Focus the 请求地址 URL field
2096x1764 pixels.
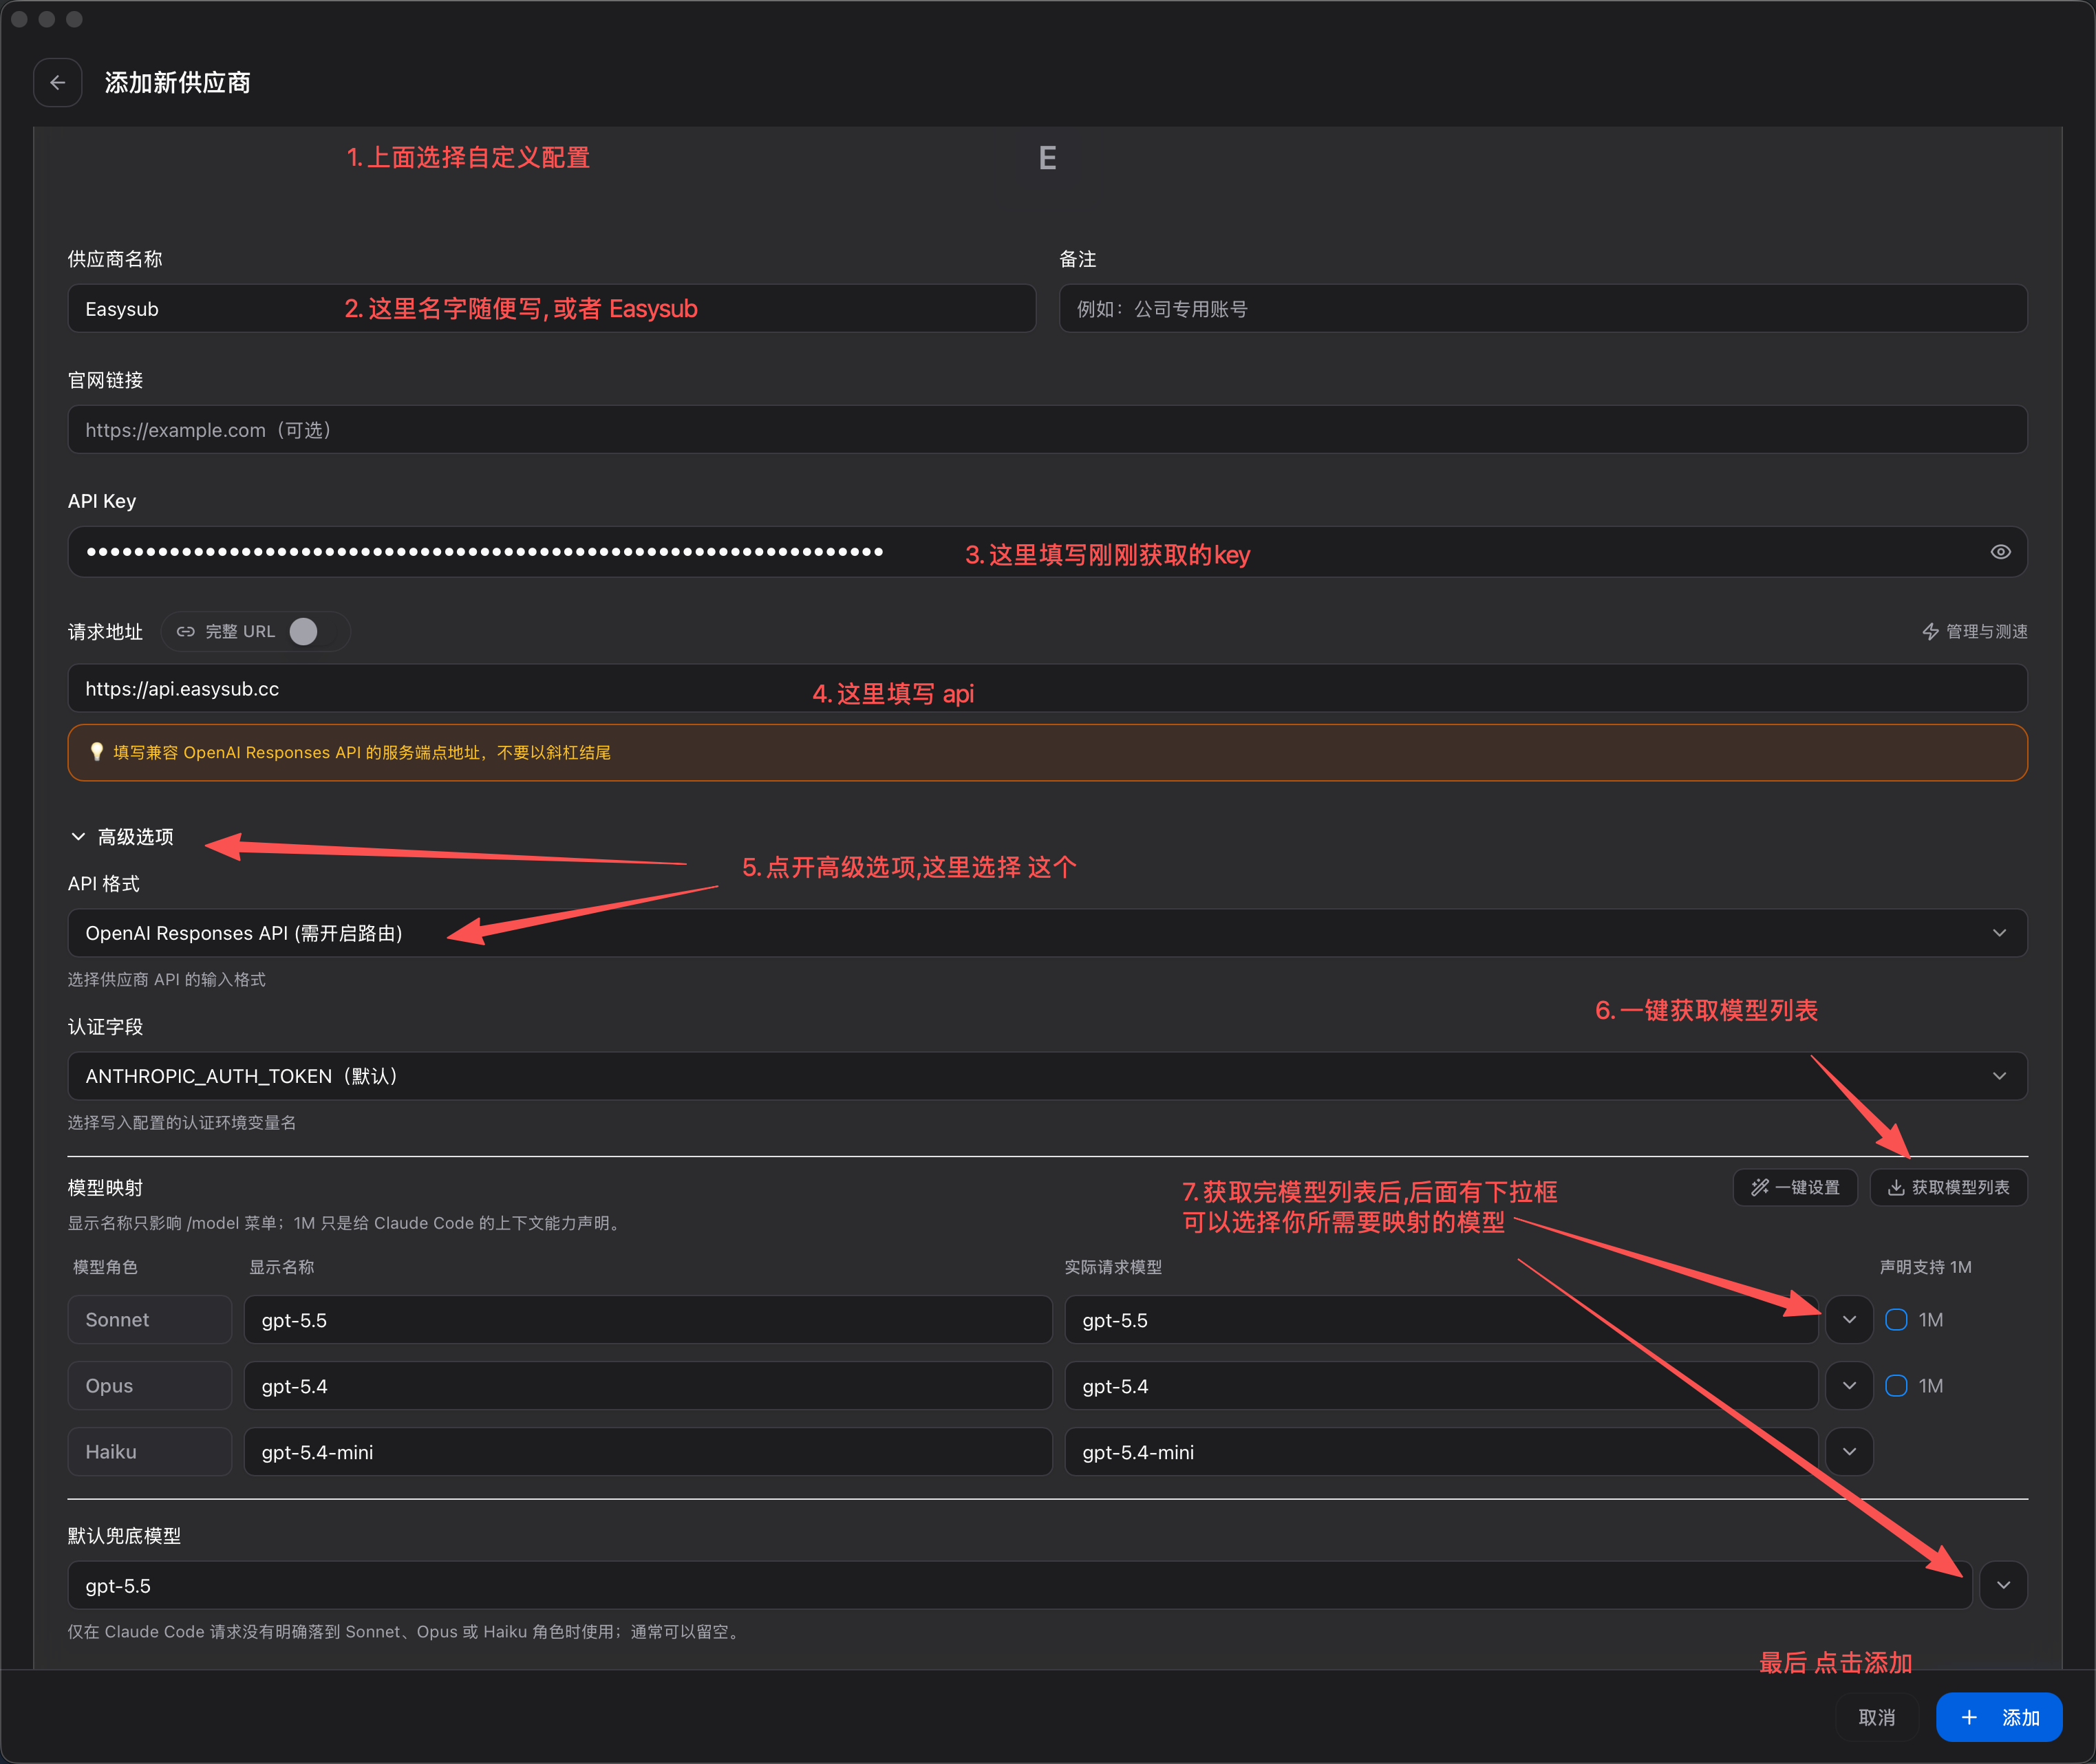(x=1047, y=689)
